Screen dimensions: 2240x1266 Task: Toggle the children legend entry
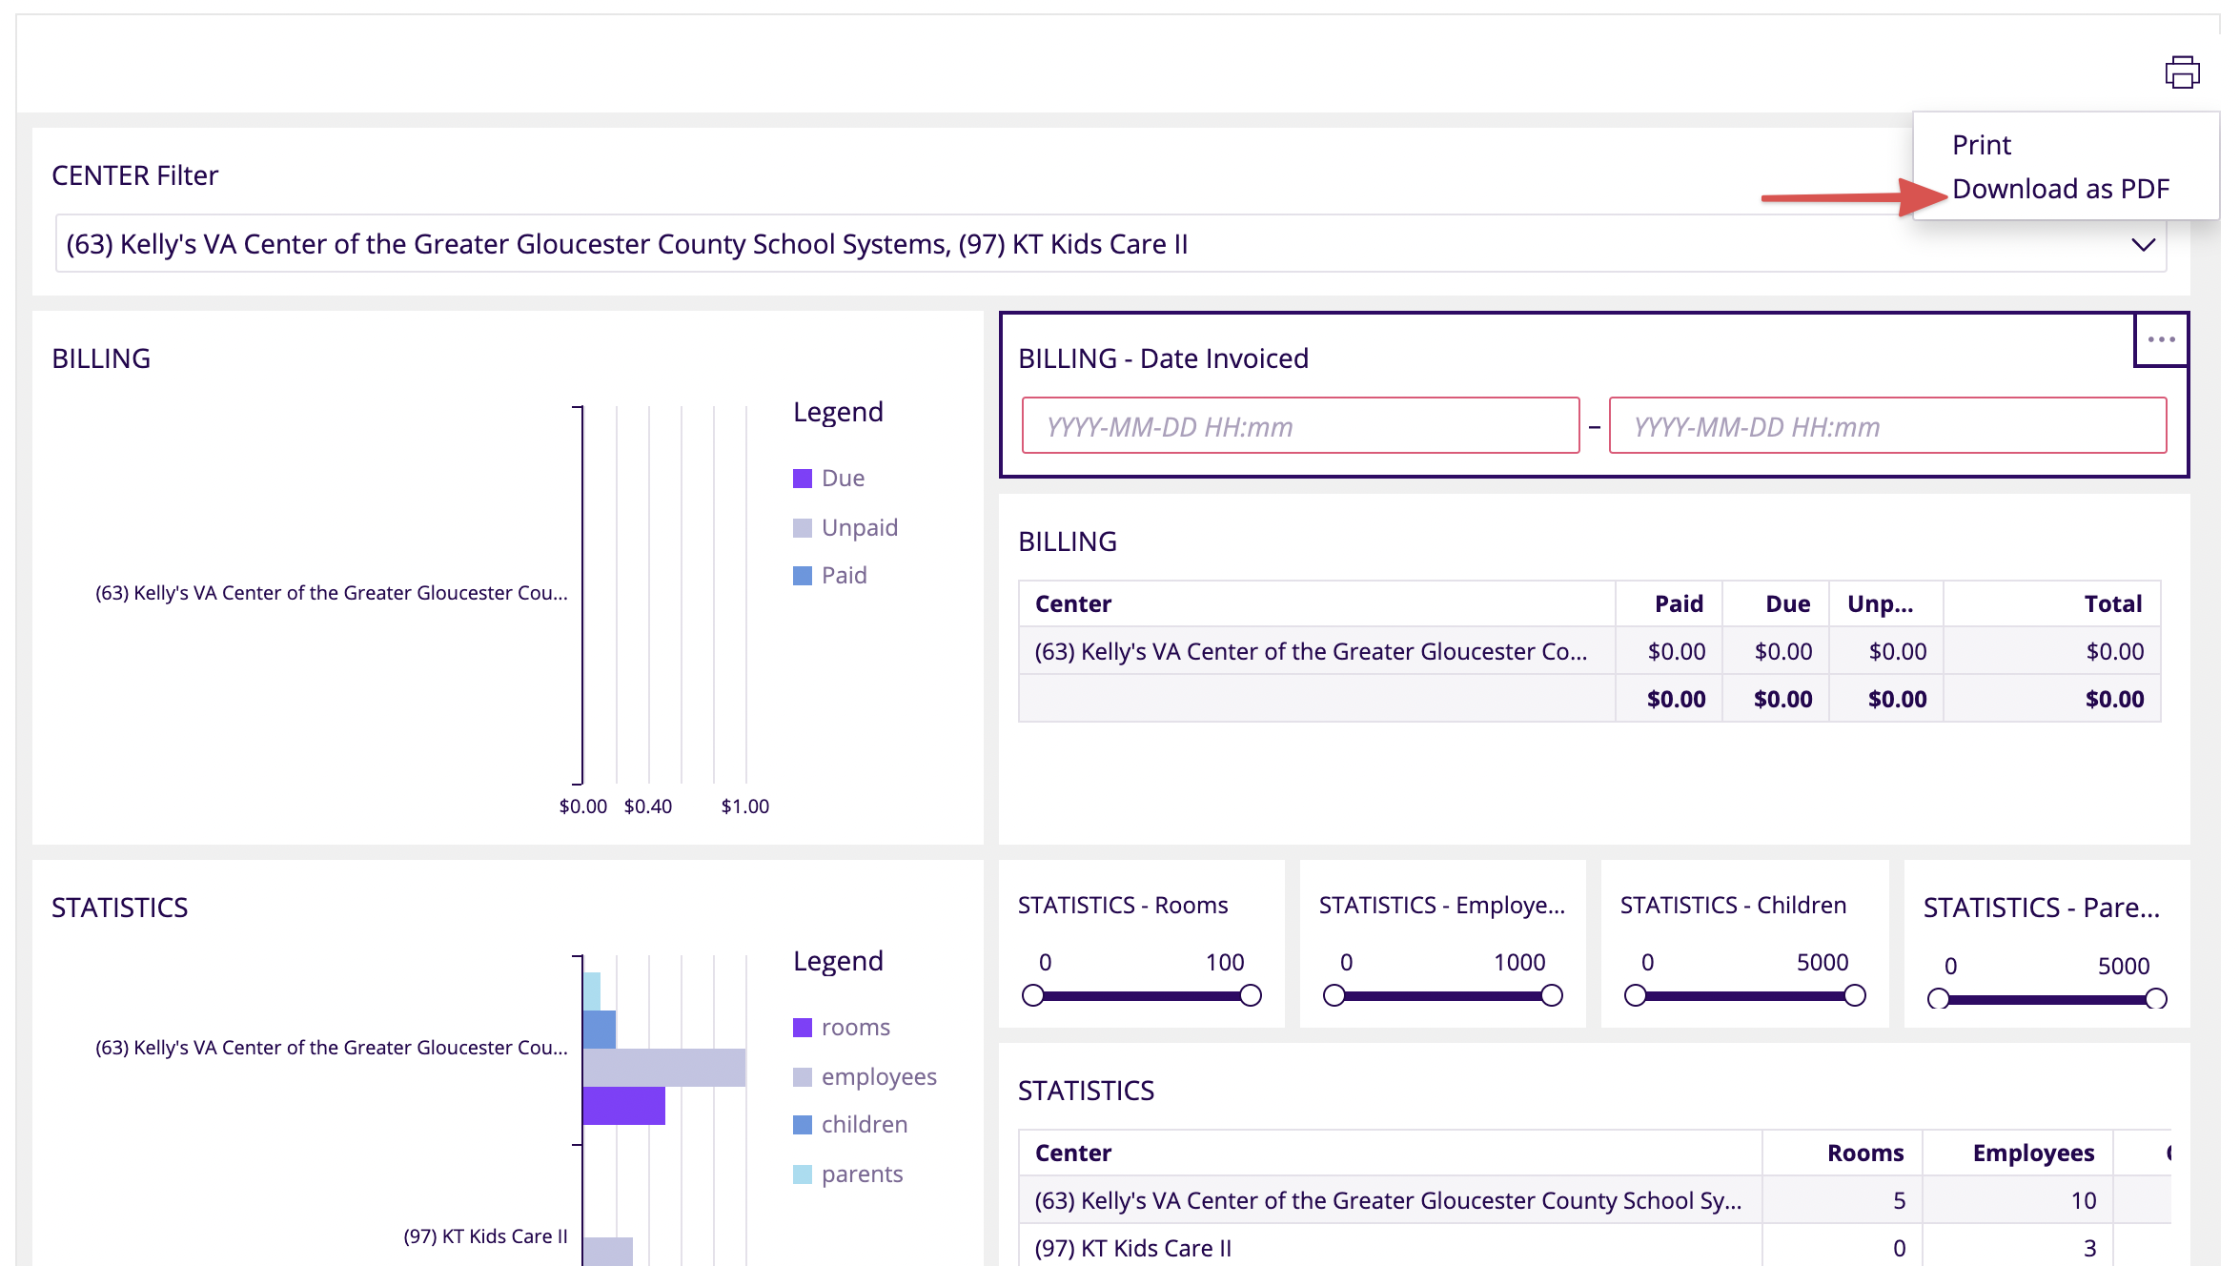[863, 1124]
